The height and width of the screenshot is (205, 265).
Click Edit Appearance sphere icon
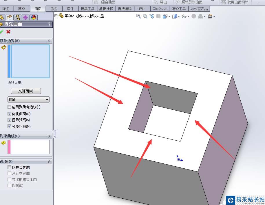click(194, 16)
